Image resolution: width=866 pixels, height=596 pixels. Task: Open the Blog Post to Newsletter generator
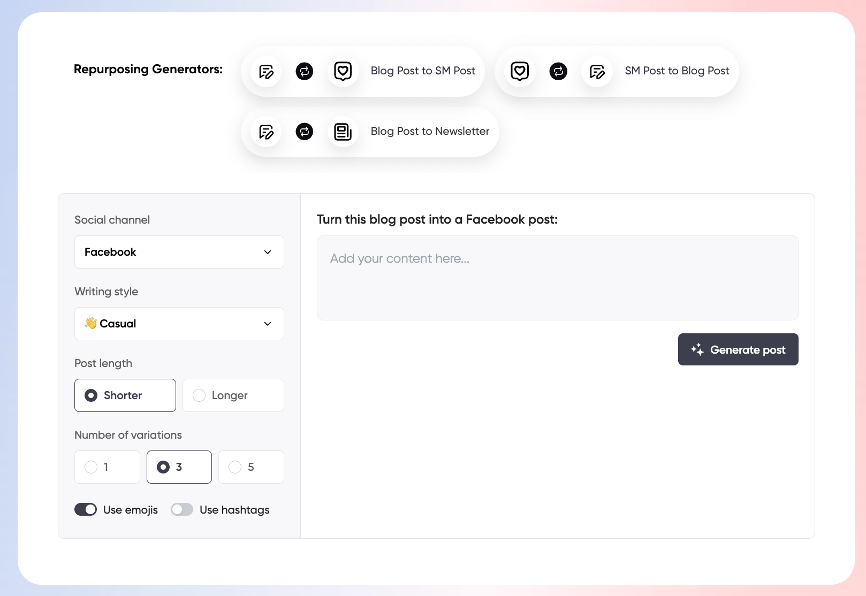[x=430, y=131]
